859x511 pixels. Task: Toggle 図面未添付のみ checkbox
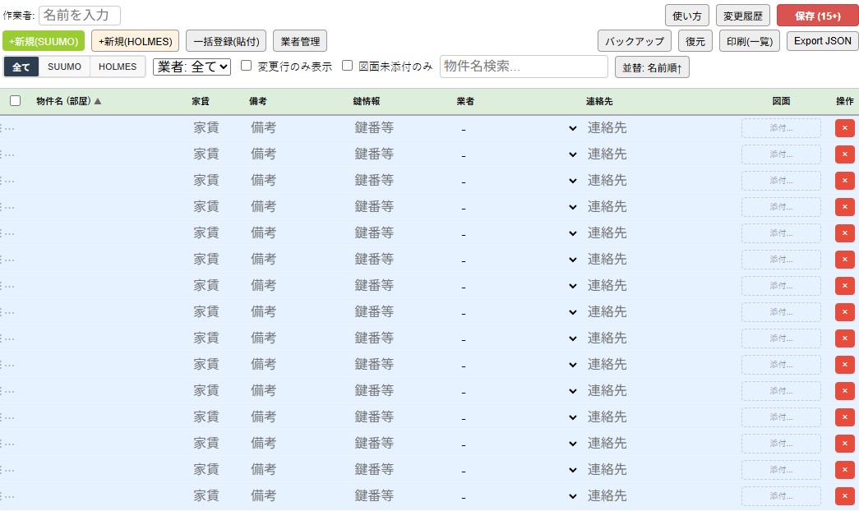347,66
